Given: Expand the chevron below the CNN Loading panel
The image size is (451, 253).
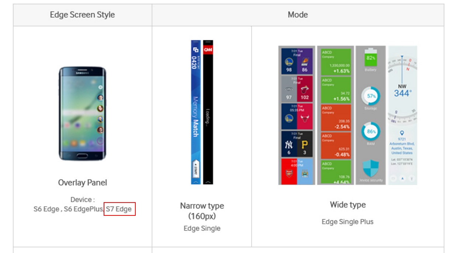Looking at the screenshot, I should coord(208,182).
